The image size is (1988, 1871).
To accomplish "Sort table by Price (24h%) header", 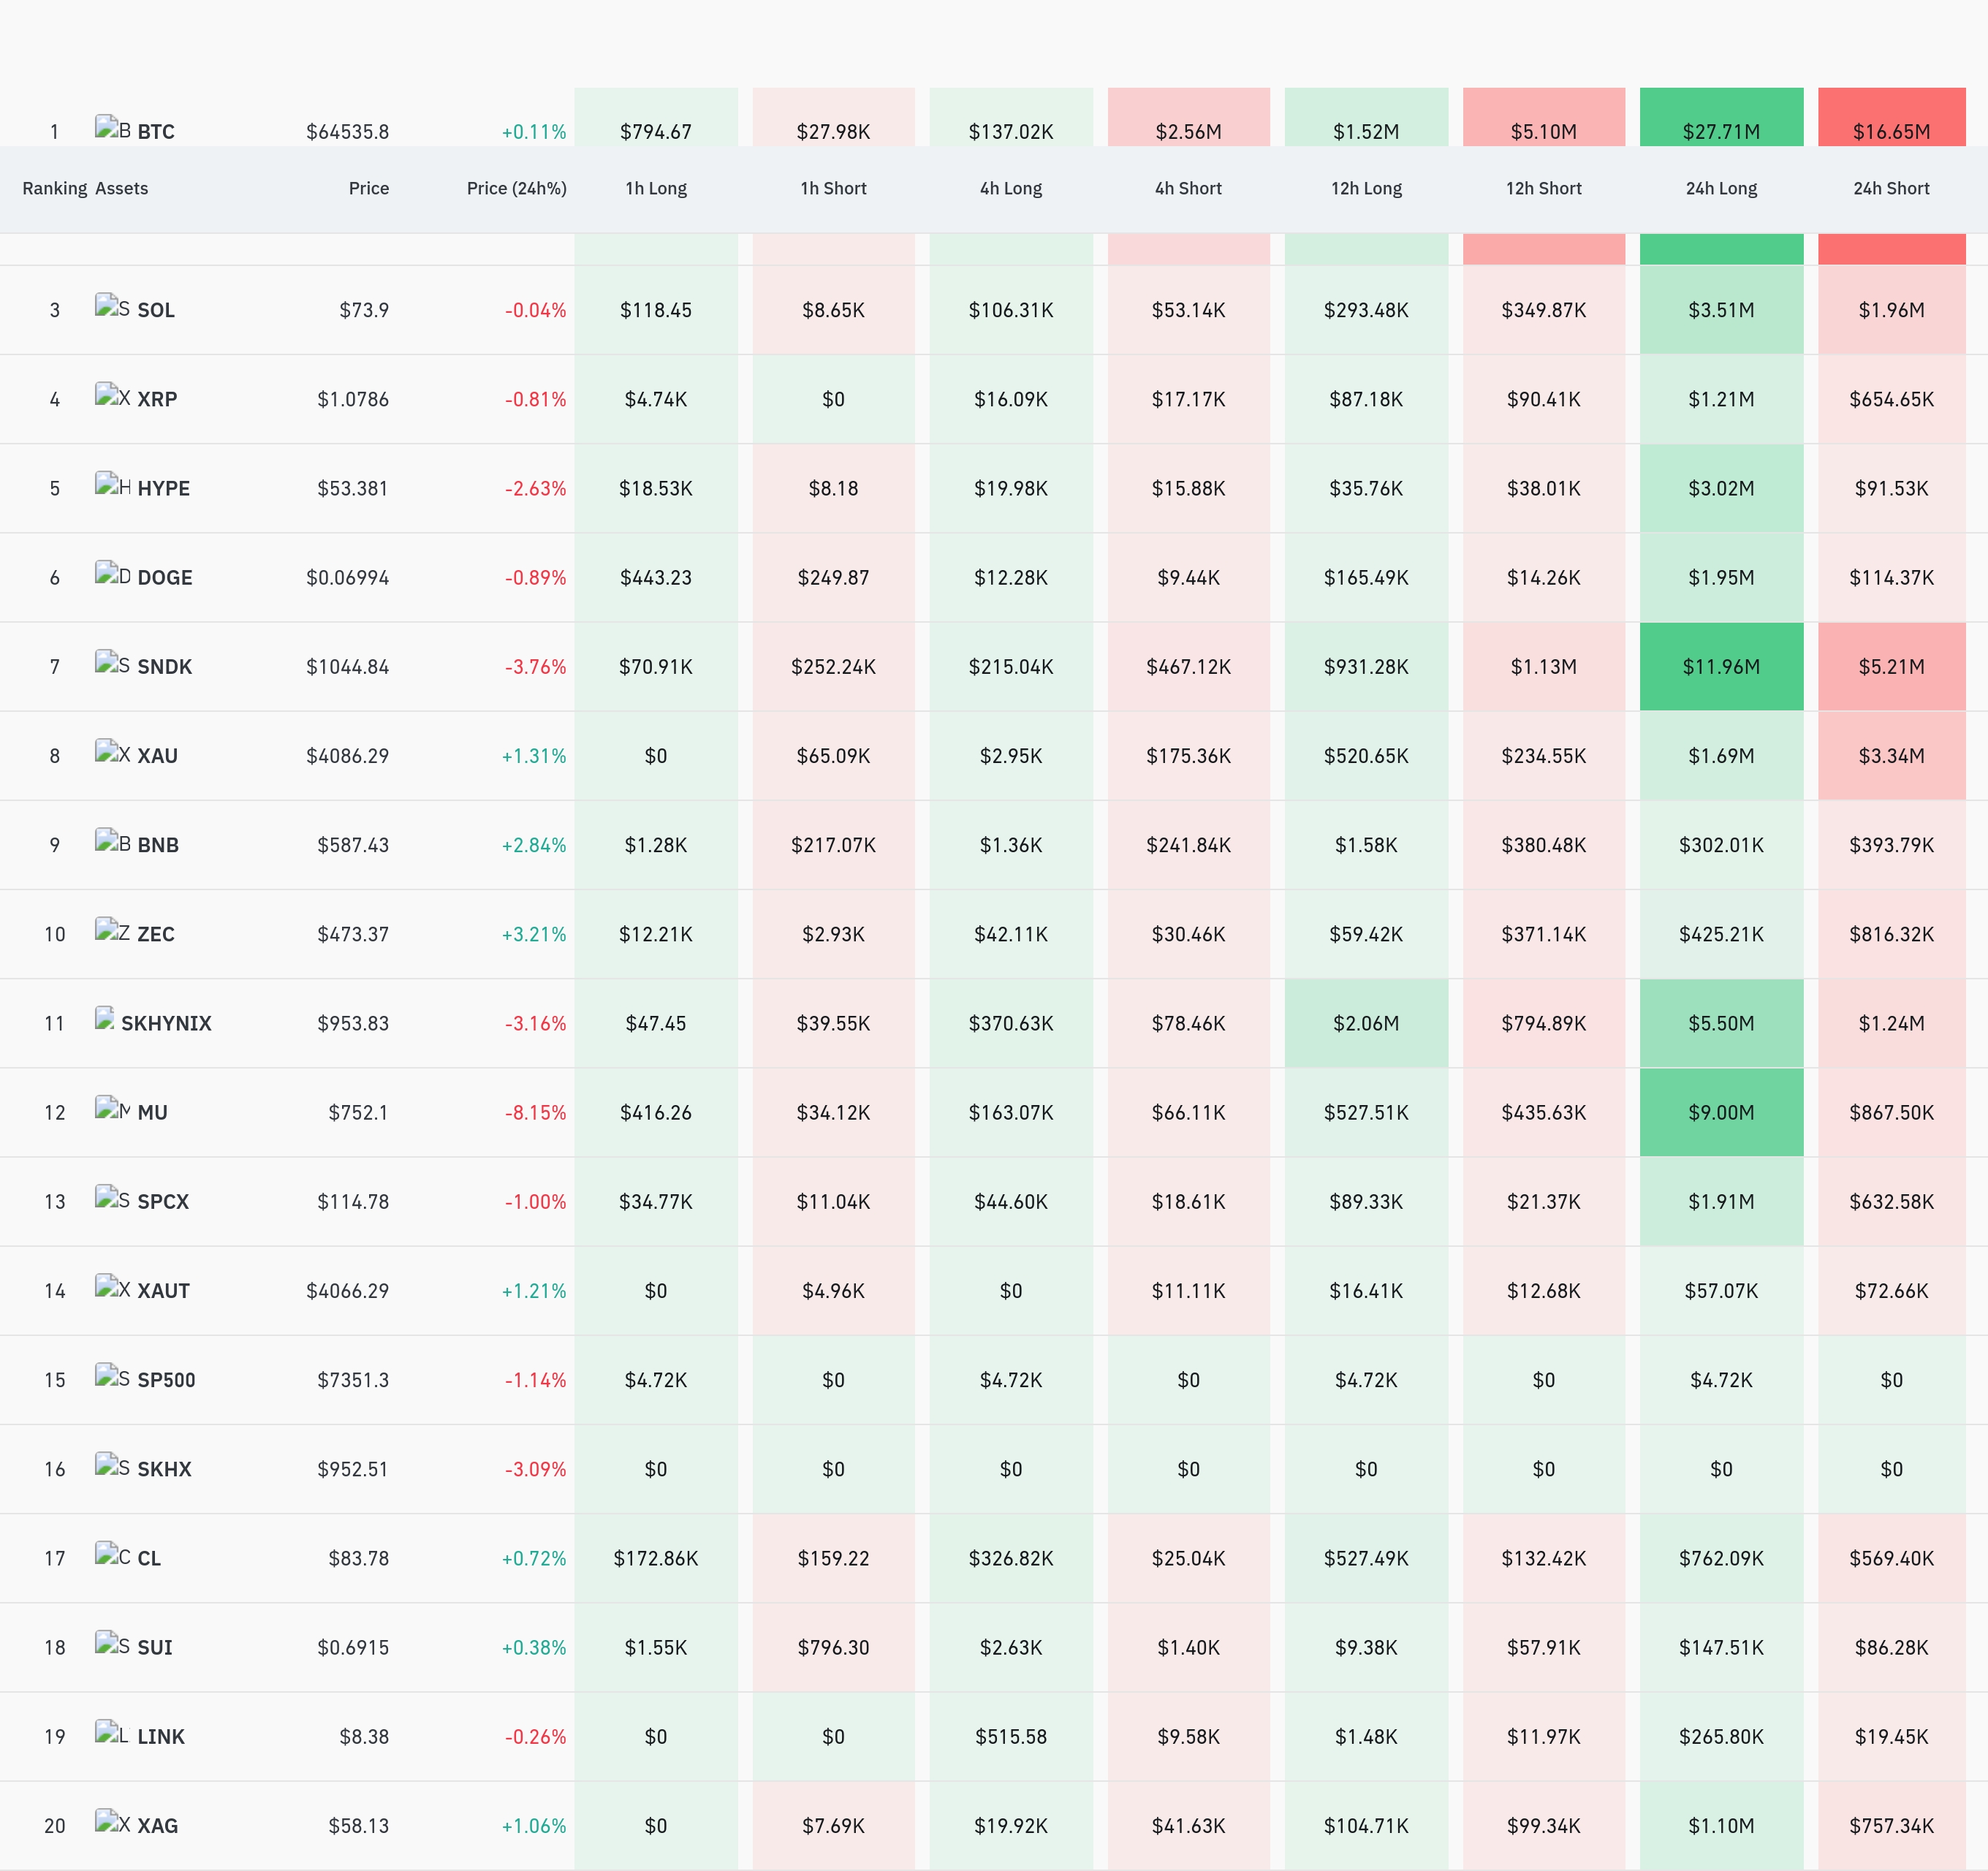I will click(516, 188).
